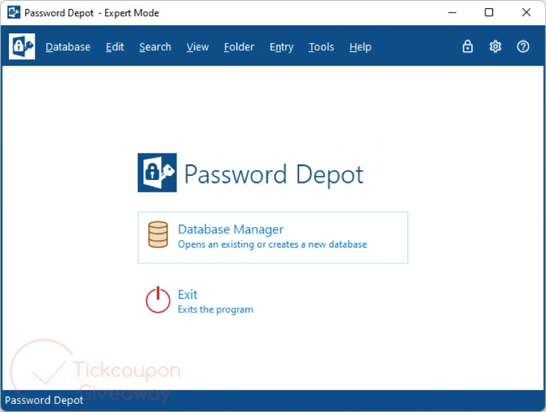This screenshot has width=546, height=412.
Task: Expand the Tools menu
Action: 321,47
